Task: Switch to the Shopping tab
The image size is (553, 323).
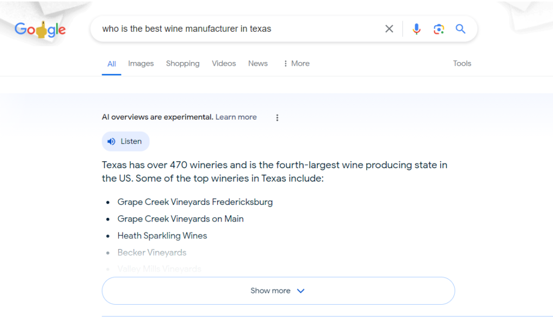Action: click(183, 64)
